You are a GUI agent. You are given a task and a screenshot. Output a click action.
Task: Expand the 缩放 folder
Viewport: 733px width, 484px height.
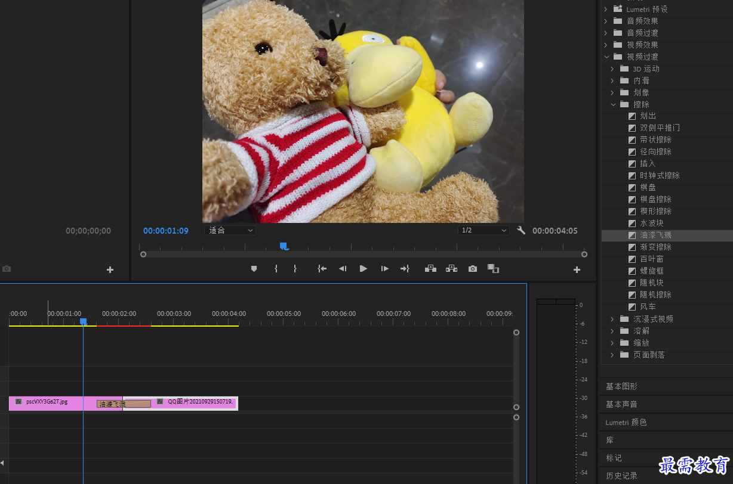[612, 343]
